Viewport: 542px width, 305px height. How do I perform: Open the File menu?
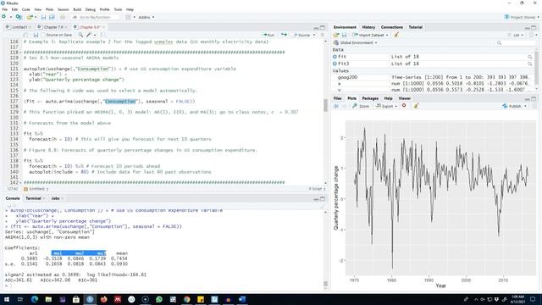(4, 9)
